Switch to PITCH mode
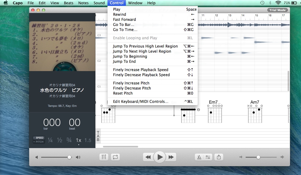The width and height of the screenshot is (301, 175). [39, 142]
